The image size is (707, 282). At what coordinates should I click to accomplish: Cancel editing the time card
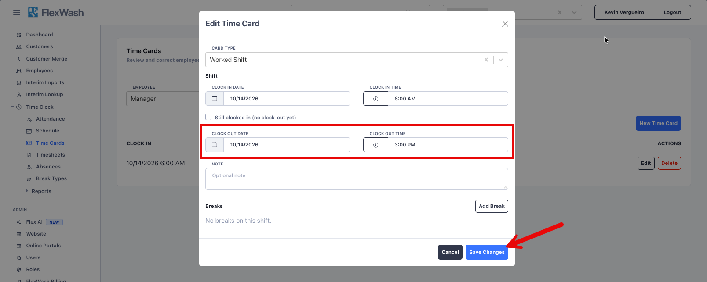tap(450, 252)
